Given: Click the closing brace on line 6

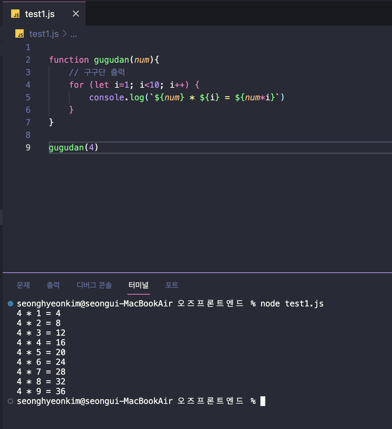Looking at the screenshot, I should (71, 110).
